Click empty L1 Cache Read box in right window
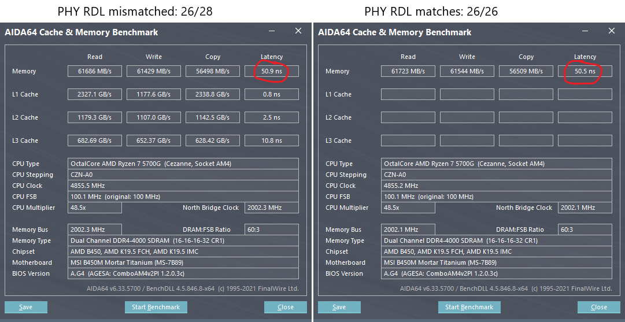Screen dimensions: 625x322 point(408,94)
